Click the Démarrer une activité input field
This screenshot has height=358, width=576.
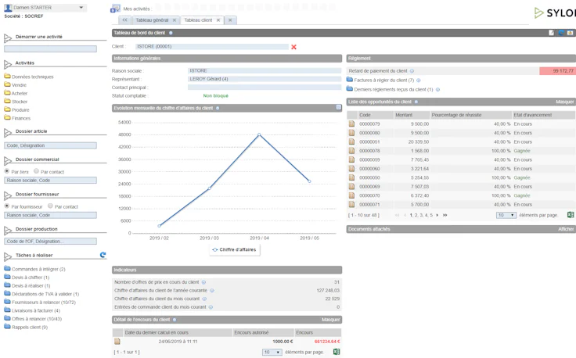click(x=50, y=48)
